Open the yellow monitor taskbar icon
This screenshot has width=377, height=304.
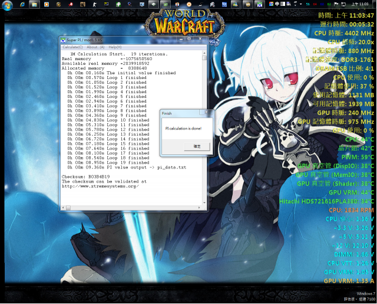coord(106,4)
